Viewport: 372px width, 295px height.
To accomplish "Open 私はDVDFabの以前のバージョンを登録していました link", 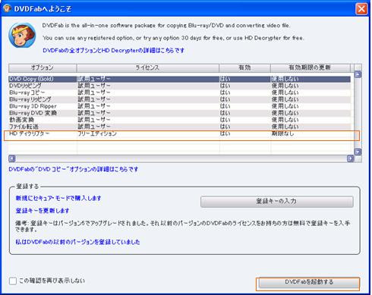I will (x=77, y=242).
